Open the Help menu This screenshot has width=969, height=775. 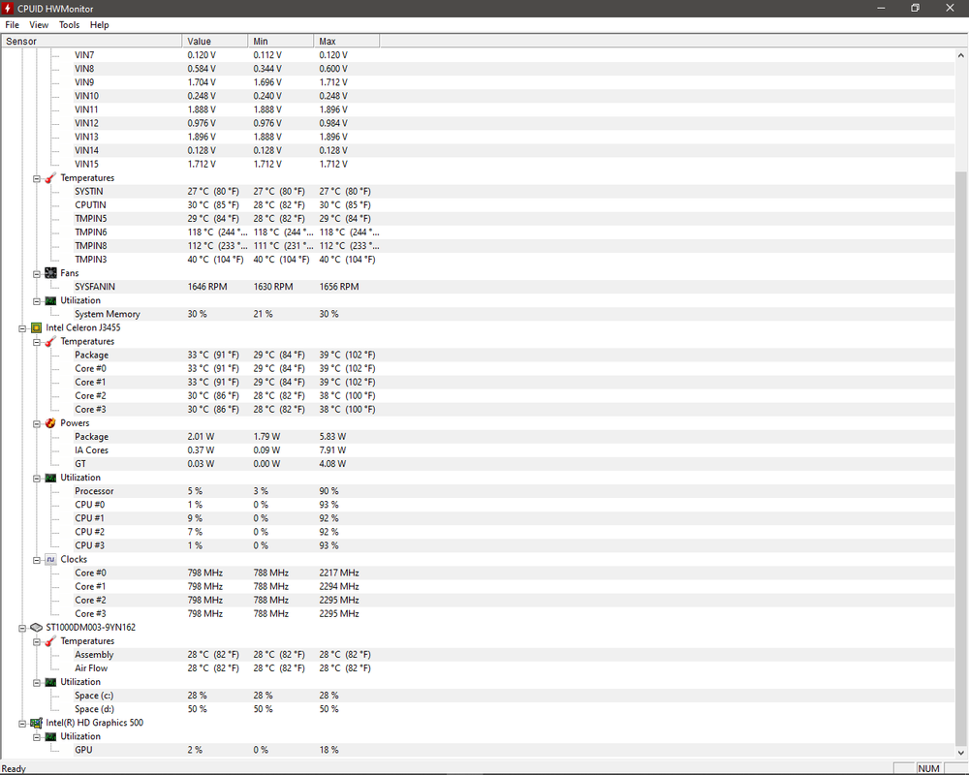point(99,25)
